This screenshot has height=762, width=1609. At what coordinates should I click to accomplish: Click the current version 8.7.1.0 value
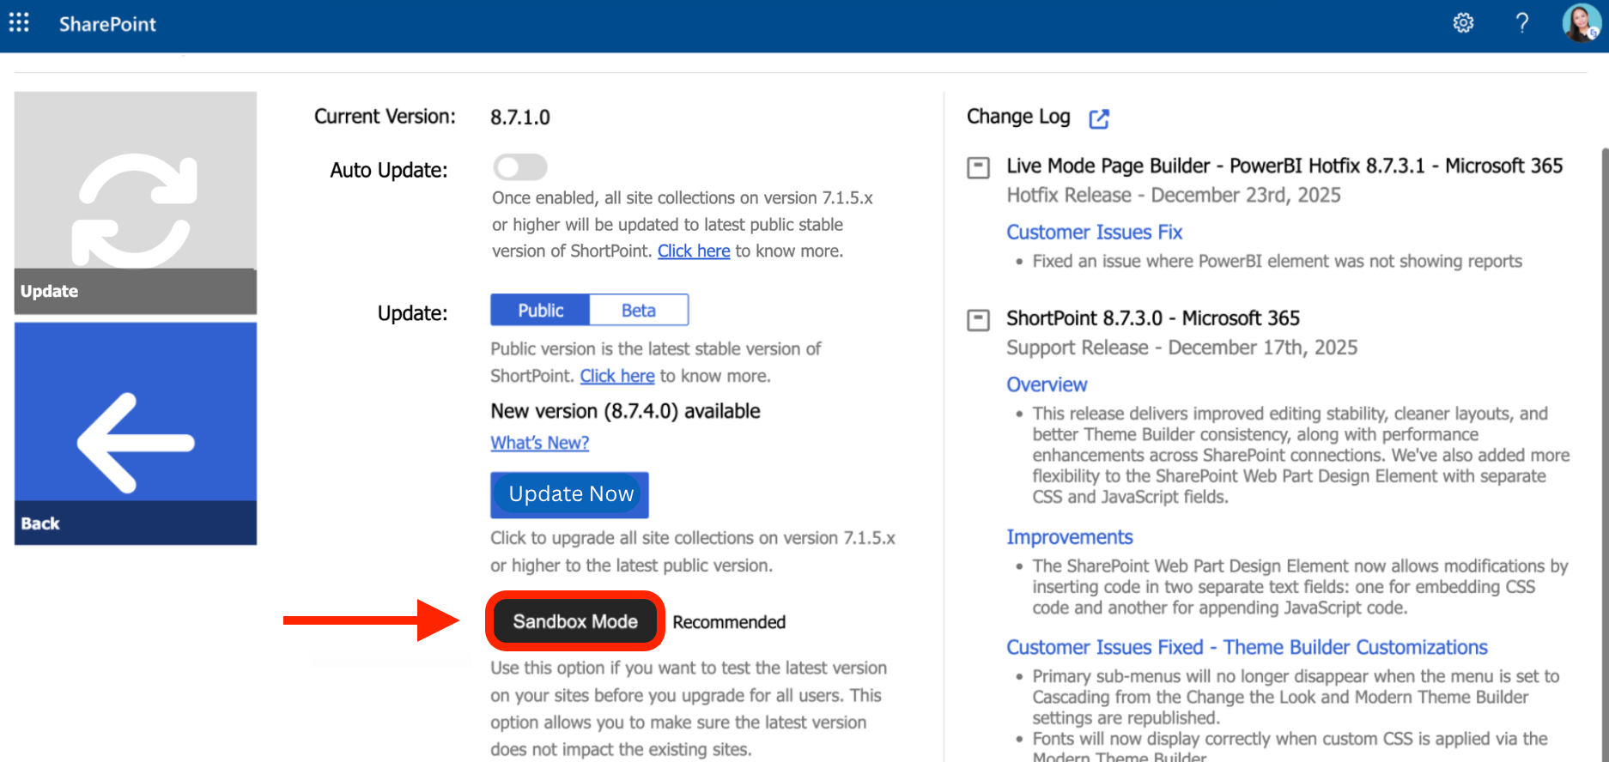pos(520,118)
